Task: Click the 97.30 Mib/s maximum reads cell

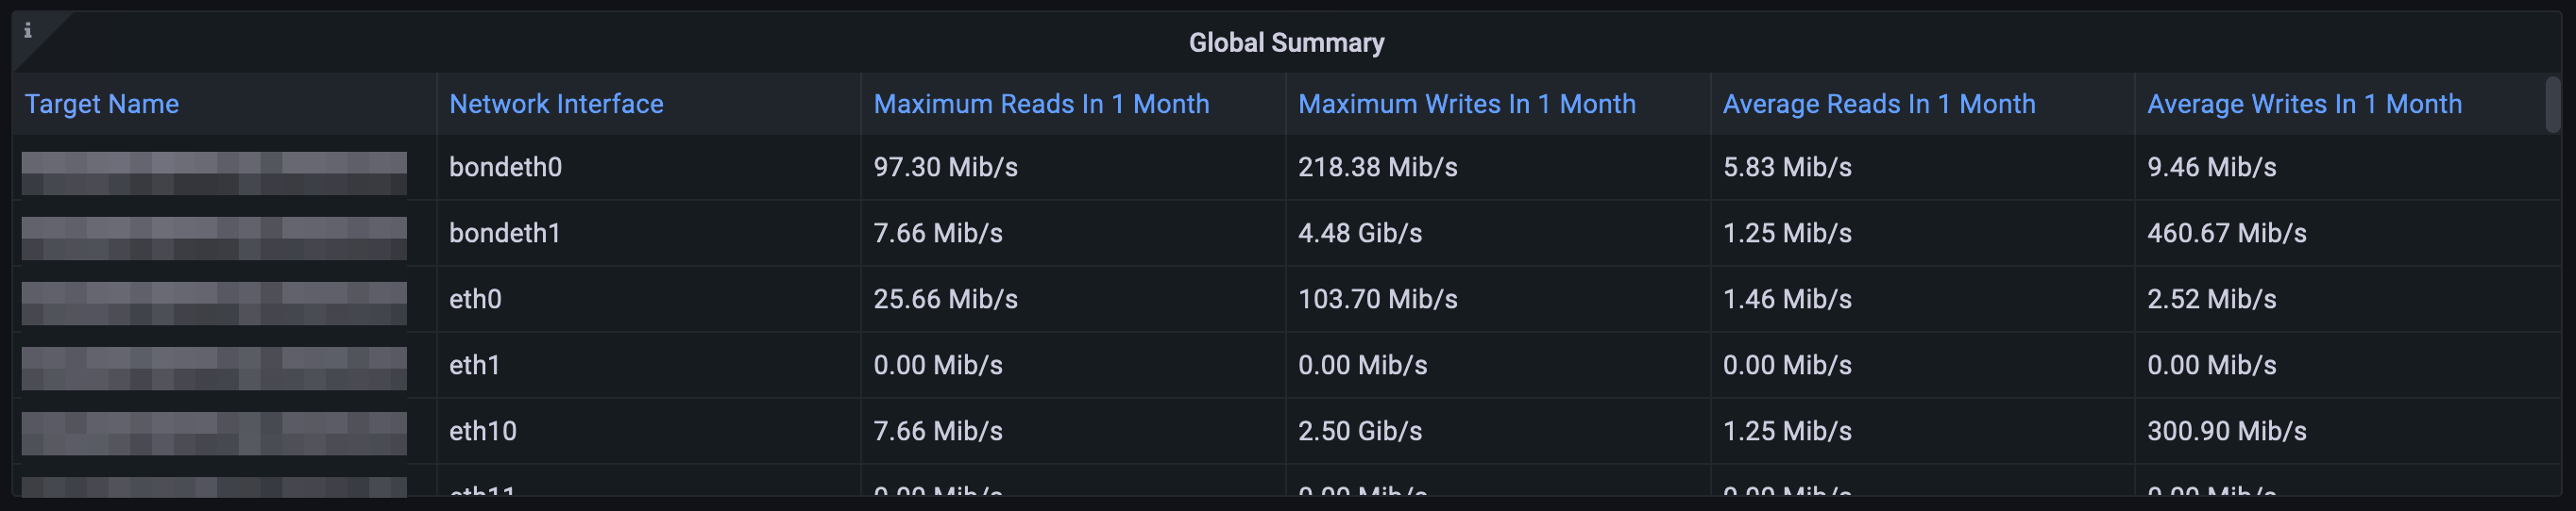Action: click(x=945, y=168)
